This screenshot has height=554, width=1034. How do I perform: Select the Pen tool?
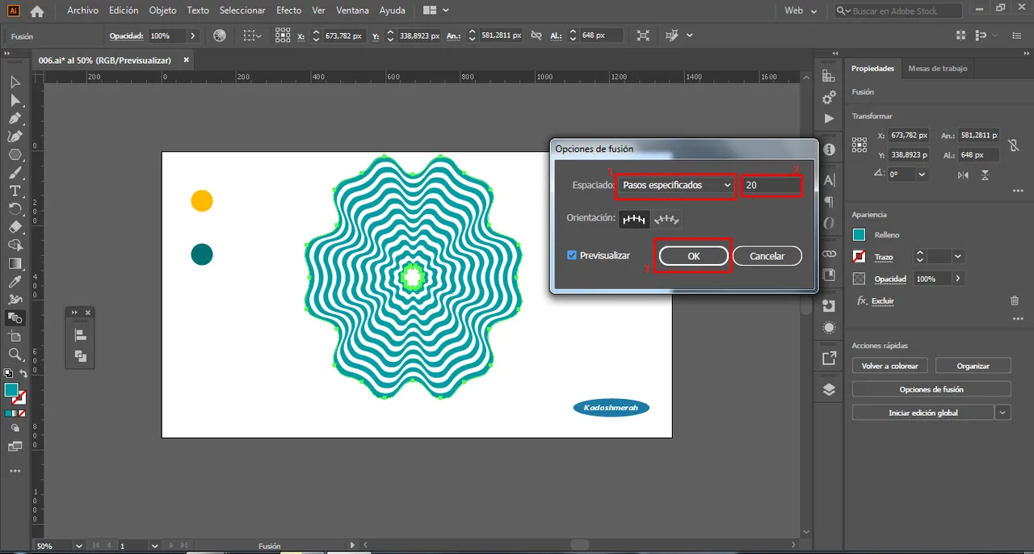[x=15, y=119]
